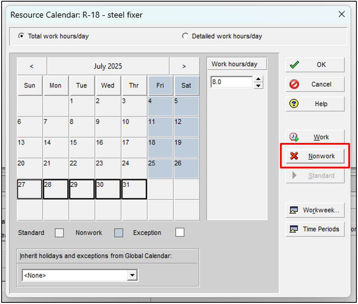Select the Fri weekday column header

click(x=160, y=86)
